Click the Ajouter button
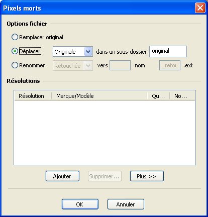This screenshot has width=208, height=217. pyautogui.click(x=62, y=176)
